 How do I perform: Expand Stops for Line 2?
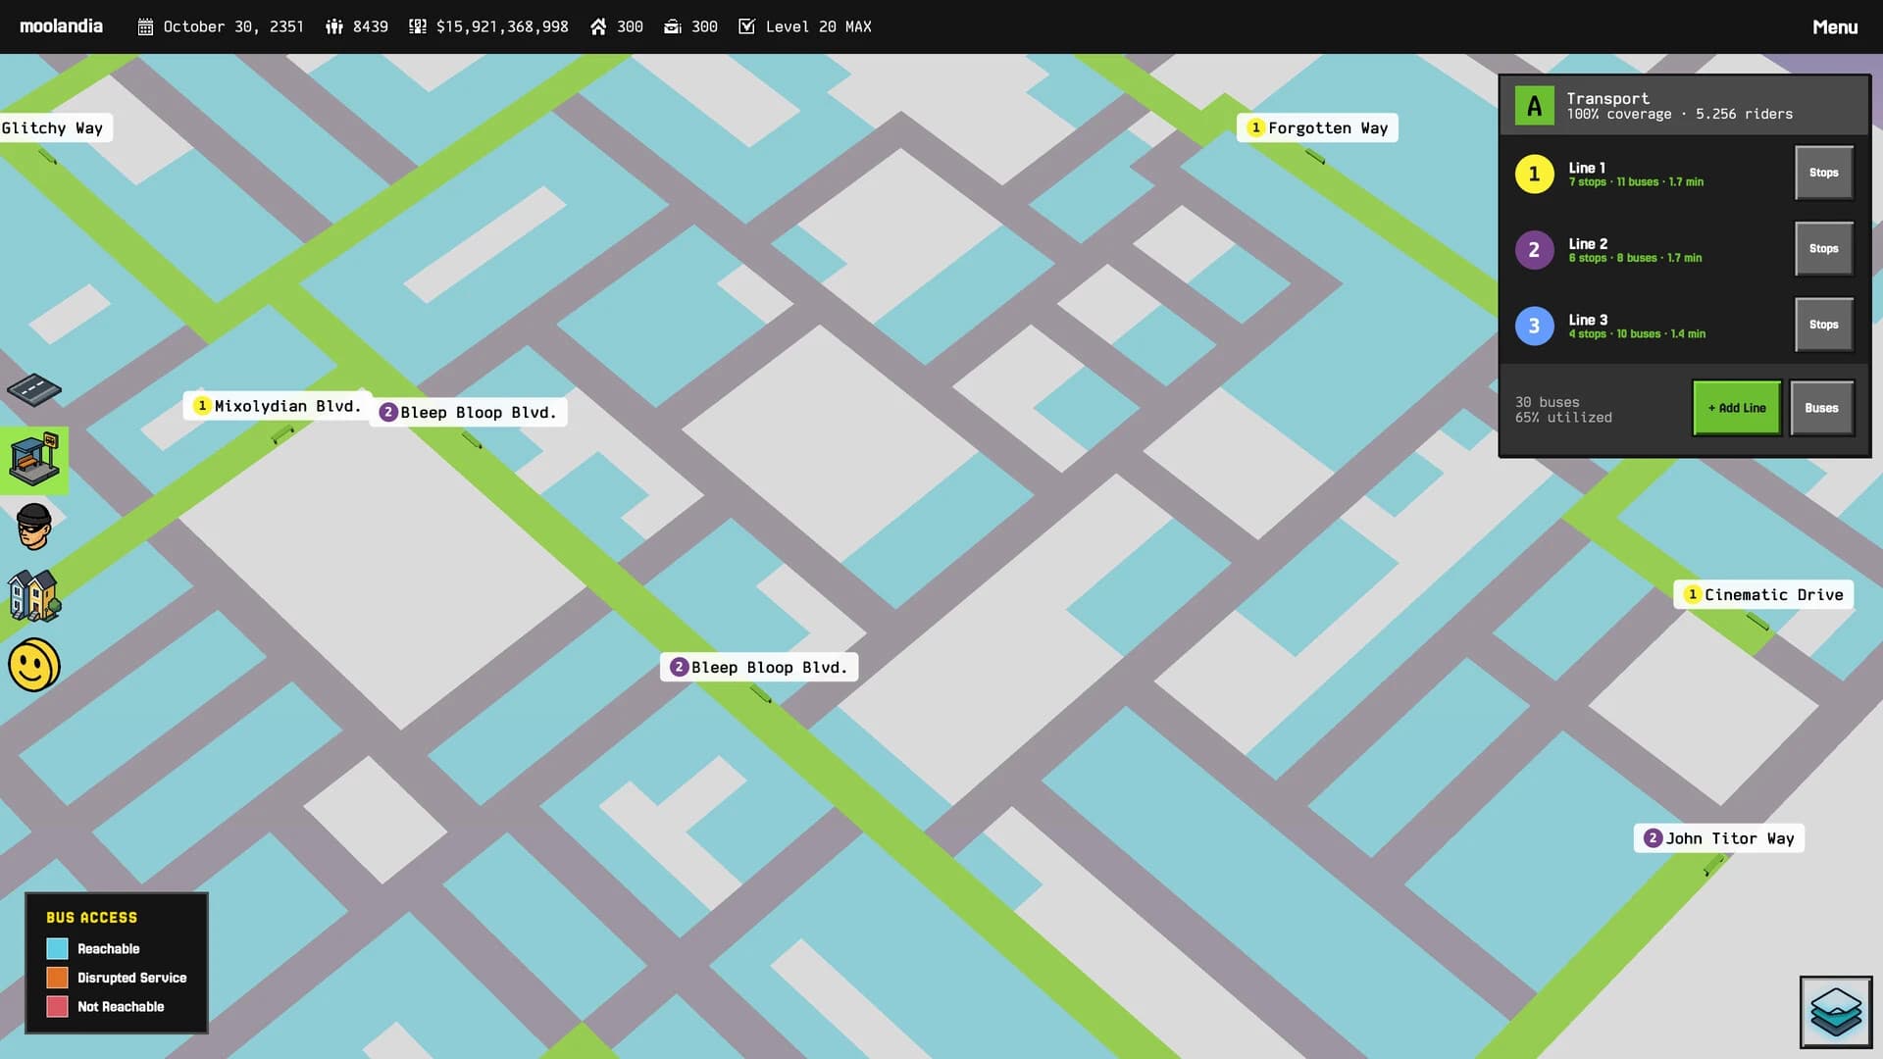(x=1823, y=248)
